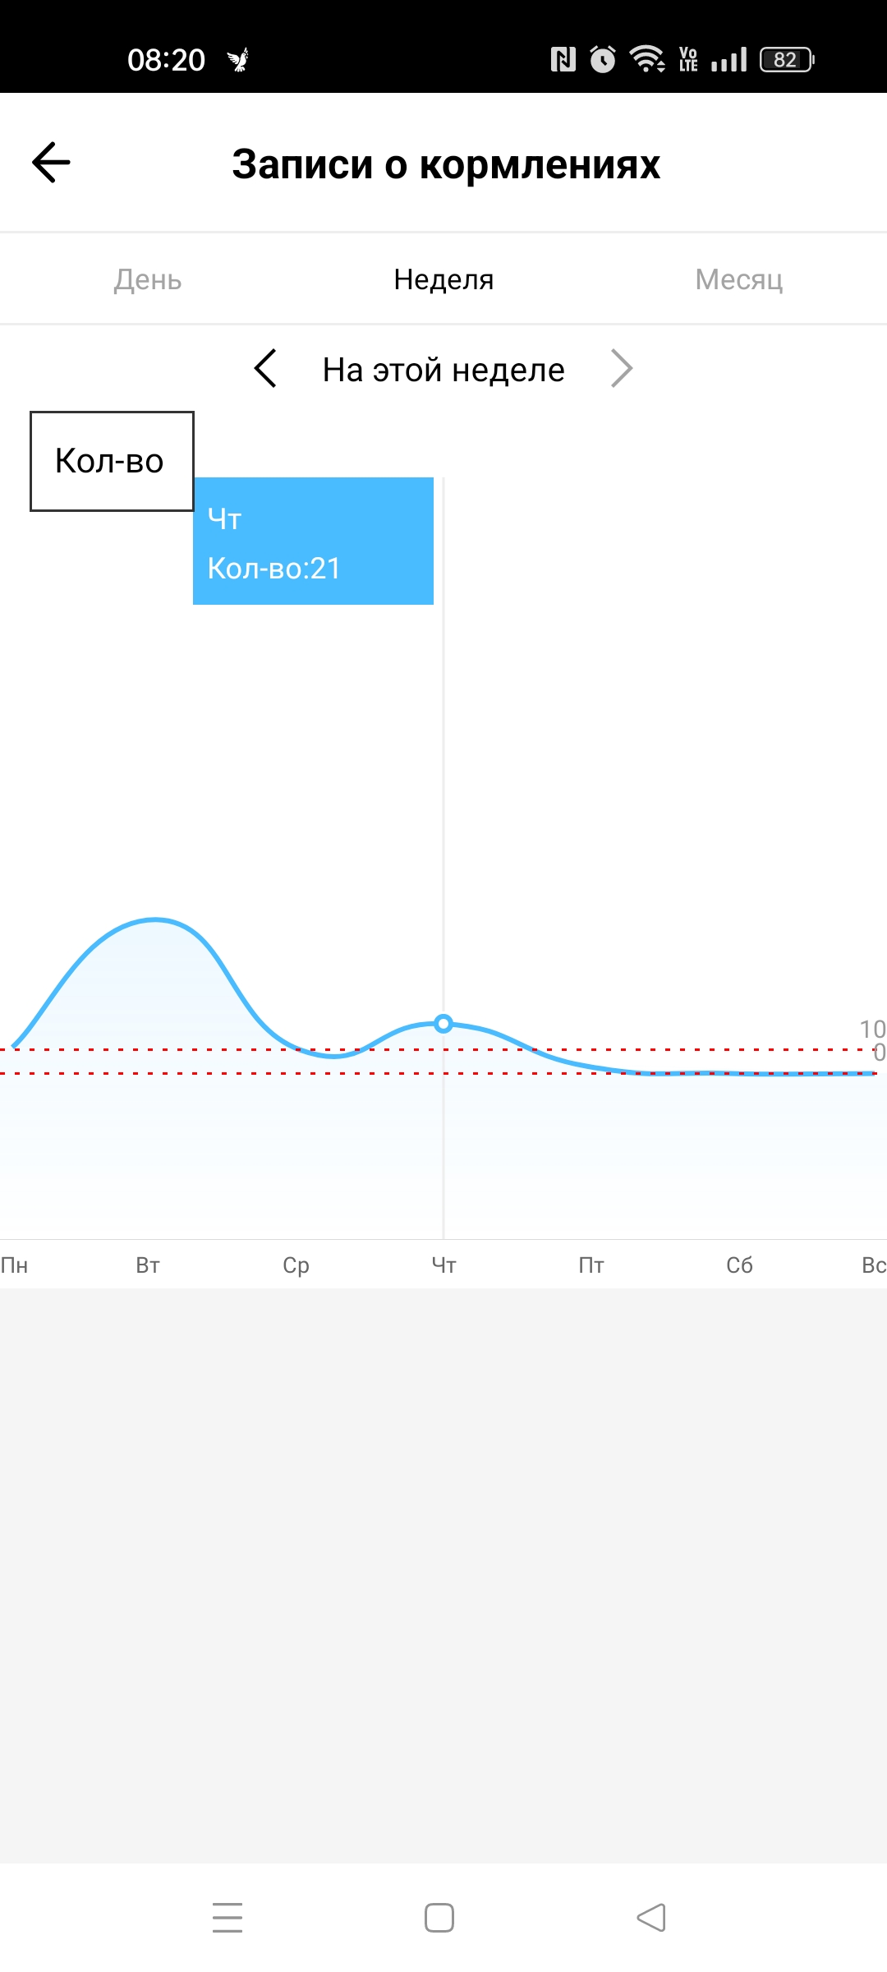
Task: Switch to the День tab
Action: pos(148,279)
